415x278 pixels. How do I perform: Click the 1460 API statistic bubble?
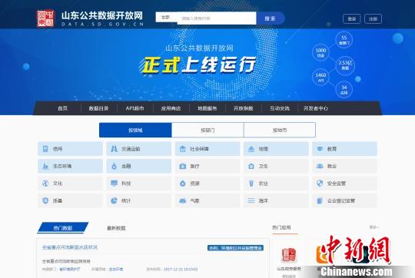[x=320, y=78]
